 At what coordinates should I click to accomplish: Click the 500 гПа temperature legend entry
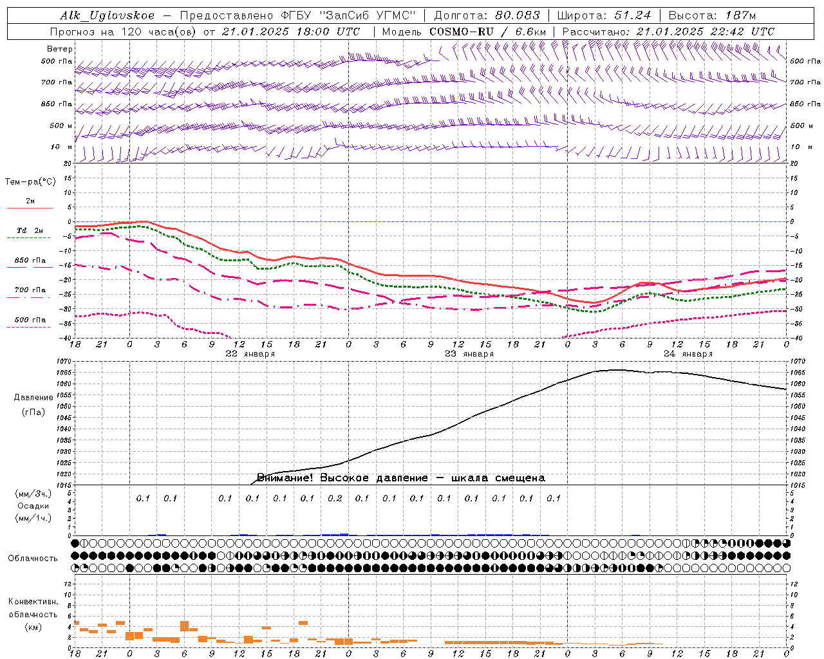(30, 320)
